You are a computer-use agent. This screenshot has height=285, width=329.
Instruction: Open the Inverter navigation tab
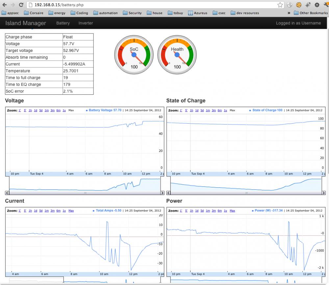pos(86,23)
